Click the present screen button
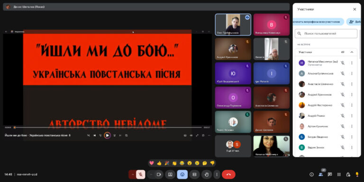 click(x=170, y=174)
